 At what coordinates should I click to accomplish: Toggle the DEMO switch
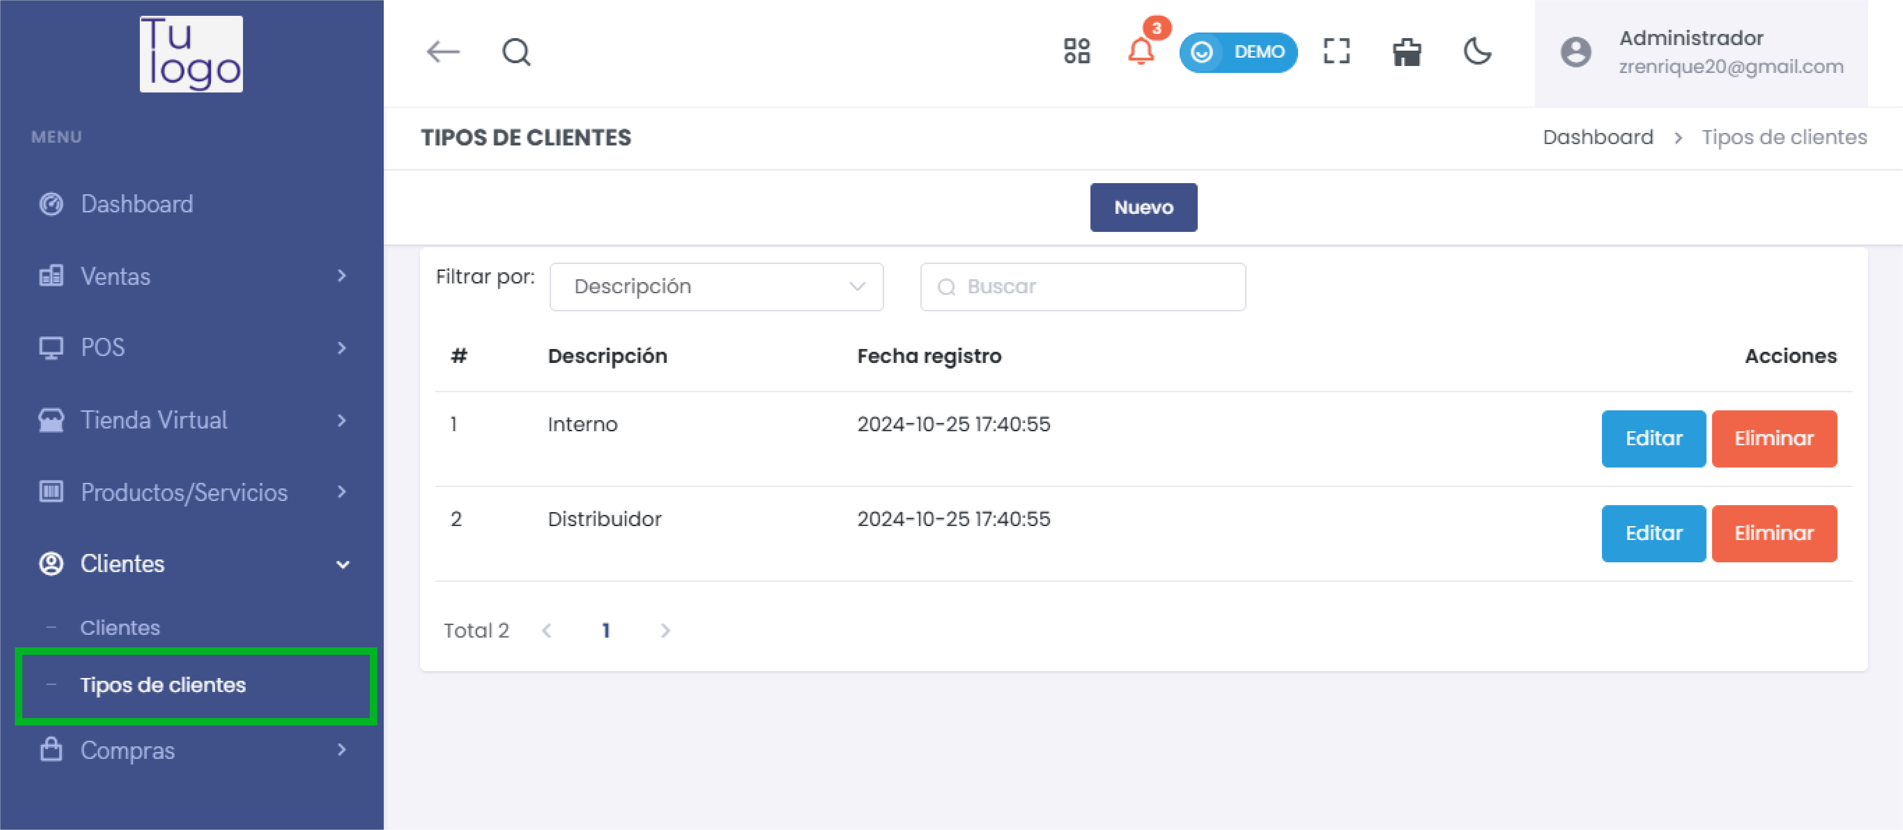pyautogui.click(x=1238, y=52)
